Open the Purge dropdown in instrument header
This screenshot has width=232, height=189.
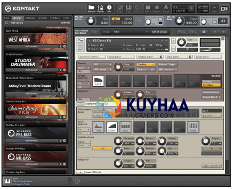[162, 45]
